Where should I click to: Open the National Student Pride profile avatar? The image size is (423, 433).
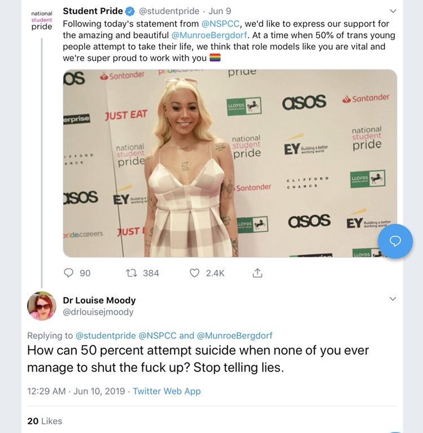pos(41,19)
